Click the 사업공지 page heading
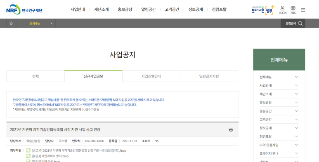Viewport: 319px width, 162px height. point(123,55)
